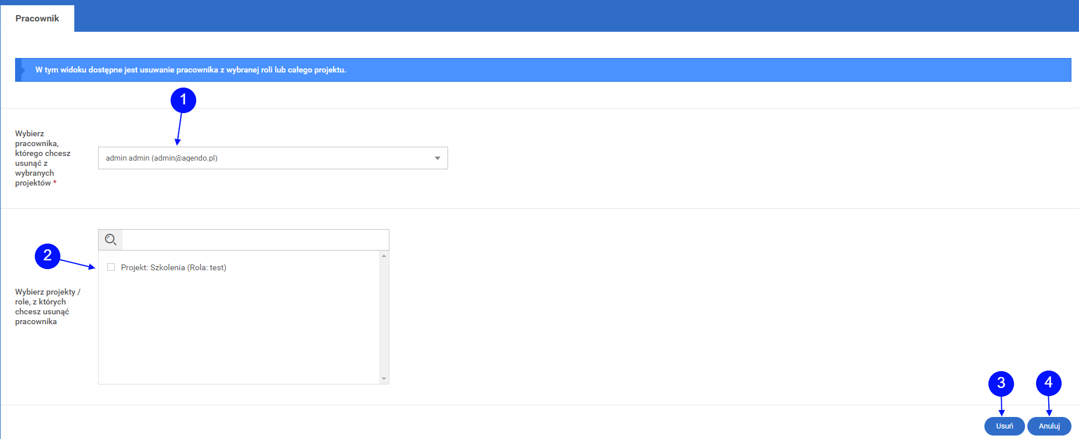Viewport: 1079px width, 439px height.
Task: Click the Usuń button
Action: pyautogui.click(x=1005, y=426)
